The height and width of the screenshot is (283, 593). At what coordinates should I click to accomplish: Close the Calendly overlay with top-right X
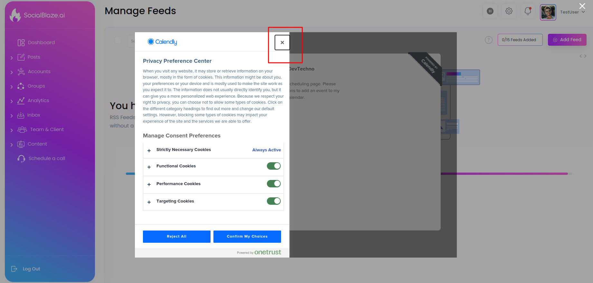(x=582, y=6)
